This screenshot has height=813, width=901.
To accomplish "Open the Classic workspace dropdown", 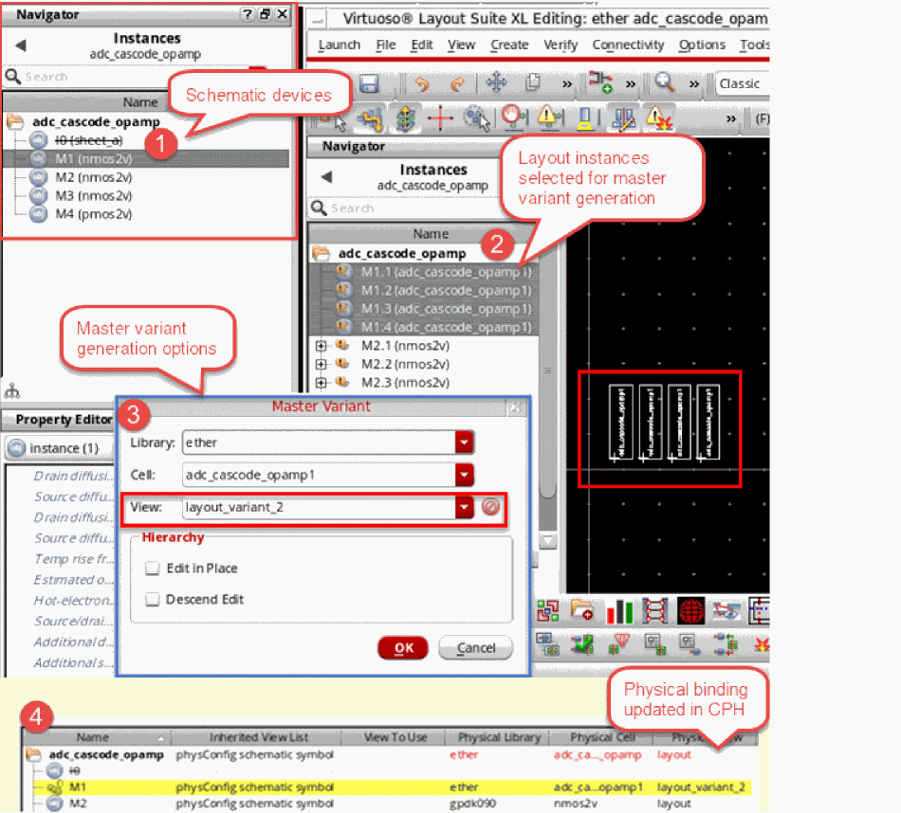I will [742, 83].
